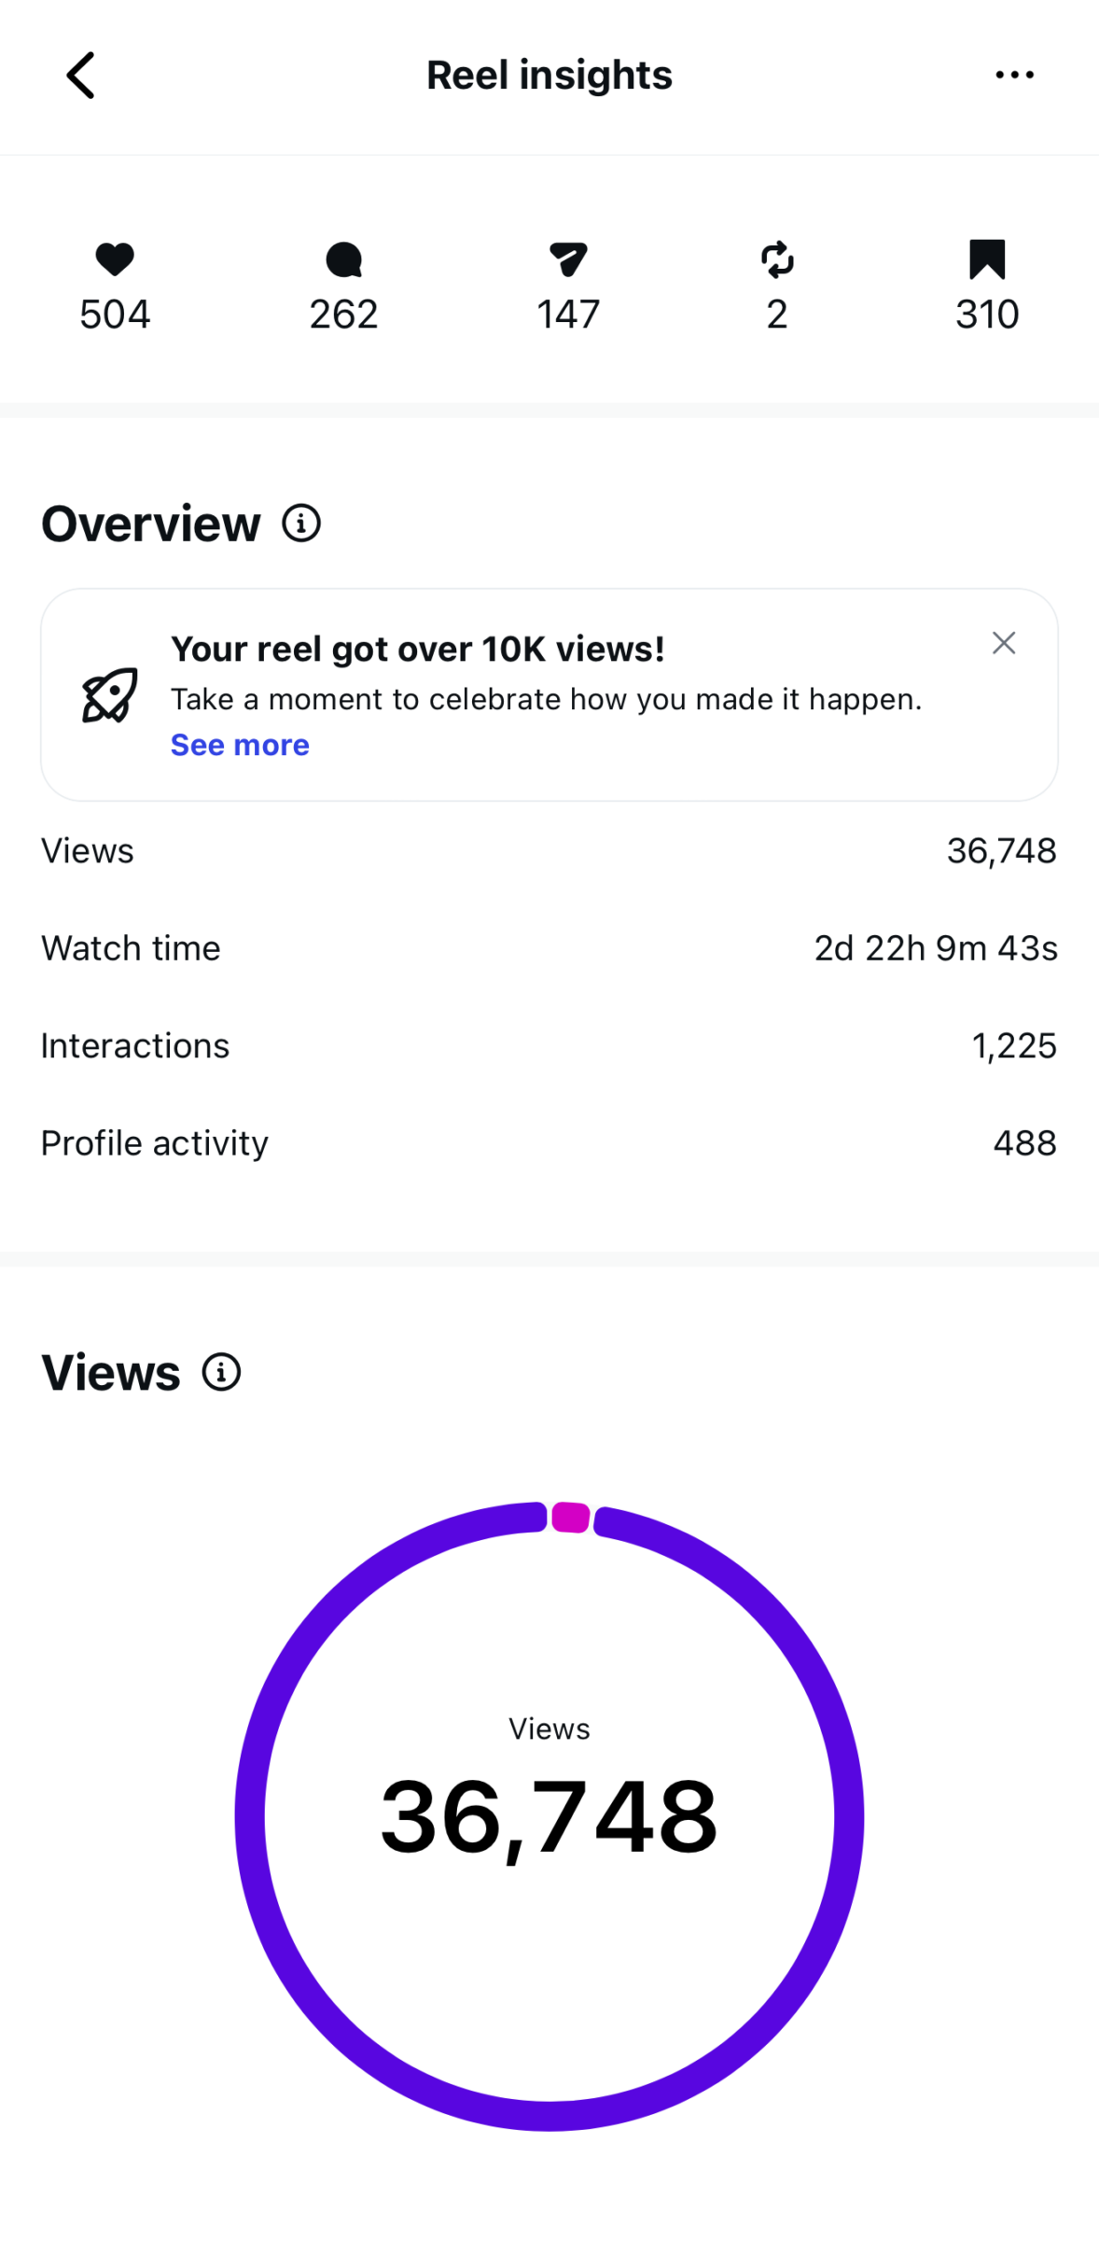1099x2254 pixels.
Task: Select the Views row showing 36,748
Action: coord(549,851)
